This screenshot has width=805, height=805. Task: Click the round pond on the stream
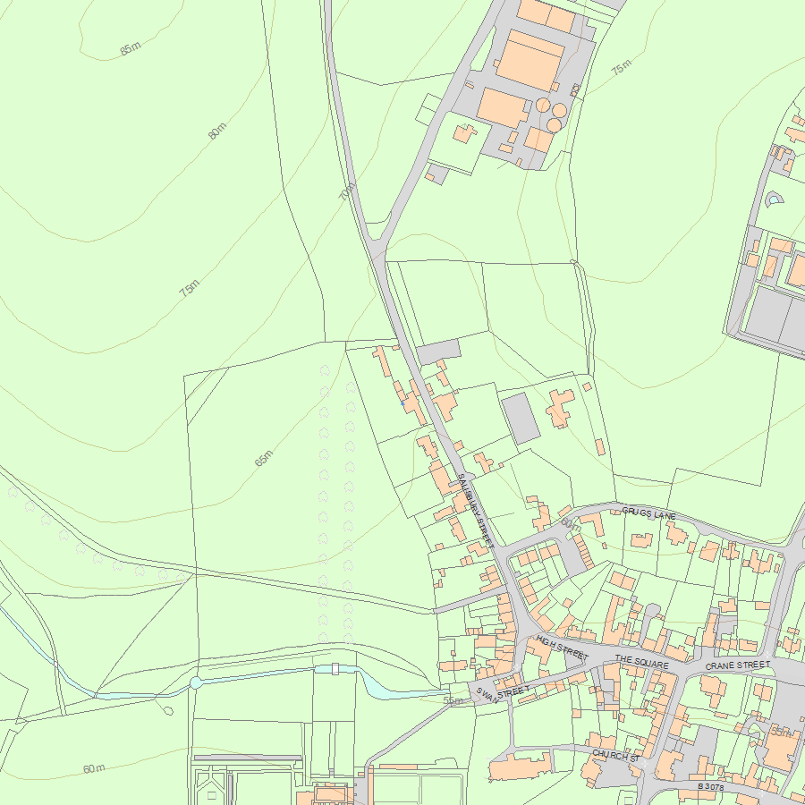[195, 682]
